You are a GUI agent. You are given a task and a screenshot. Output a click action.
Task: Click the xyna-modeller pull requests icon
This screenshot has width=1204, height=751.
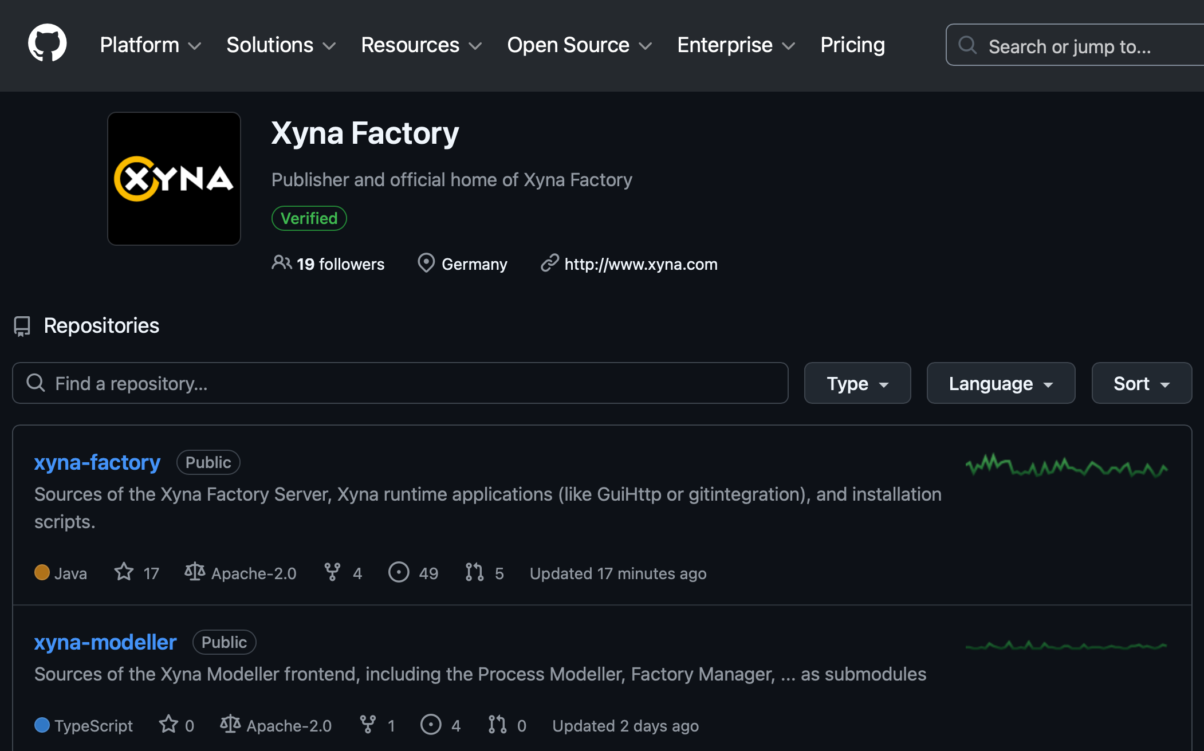coord(497,724)
